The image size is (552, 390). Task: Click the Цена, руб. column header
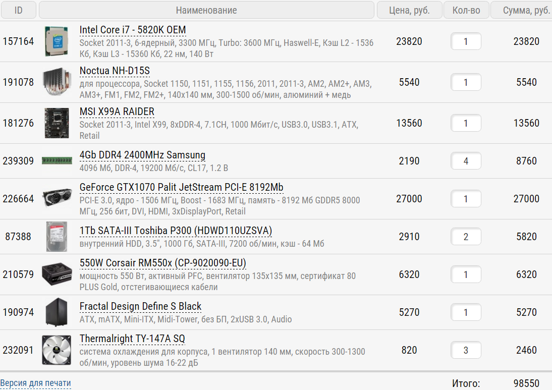[x=409, y=10]
